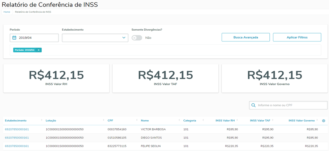329x151 pixels.
Task: Sort by INSS Valor RH arrows
Action: [x=237, y=120]
